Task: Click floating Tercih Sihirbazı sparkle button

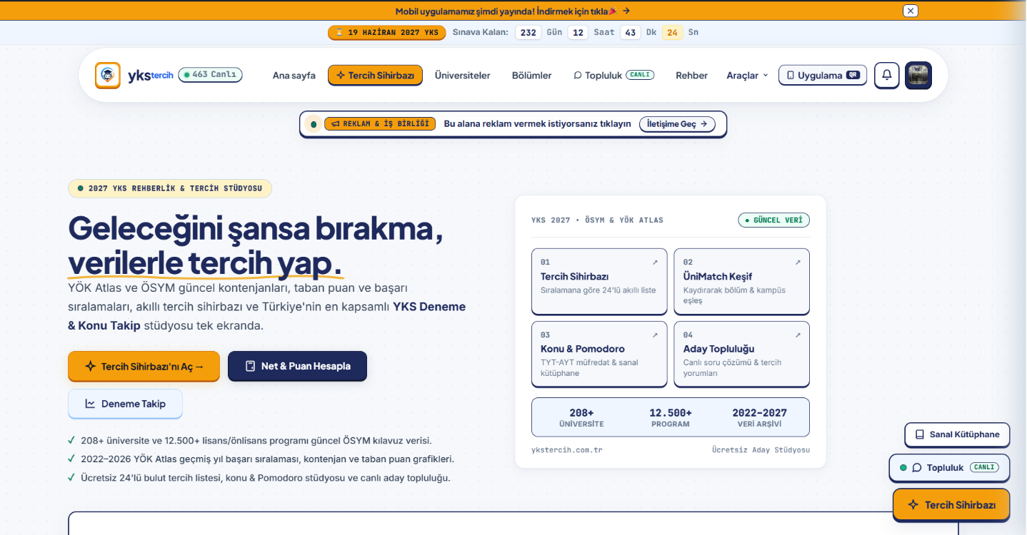Action: (951, 505)
